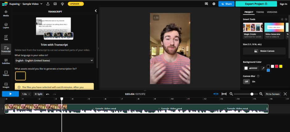Screen dimensions: 290x132
Task: Select the red background color swatch
Action: point(276,66)
